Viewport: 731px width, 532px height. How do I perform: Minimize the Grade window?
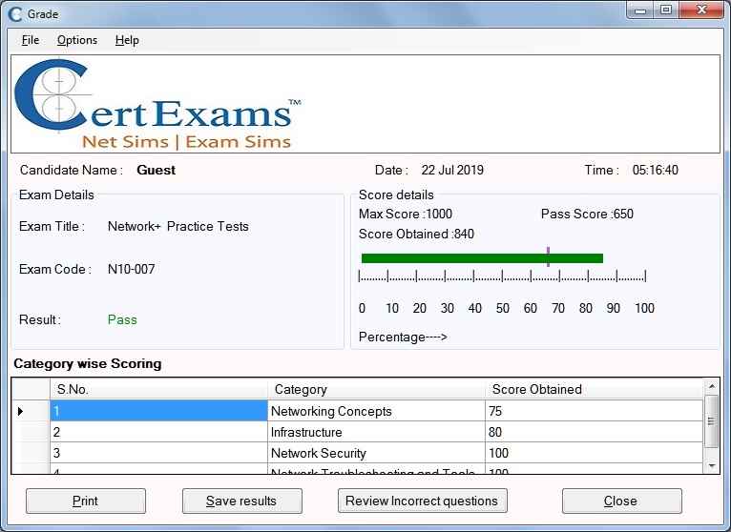point(641,10)
